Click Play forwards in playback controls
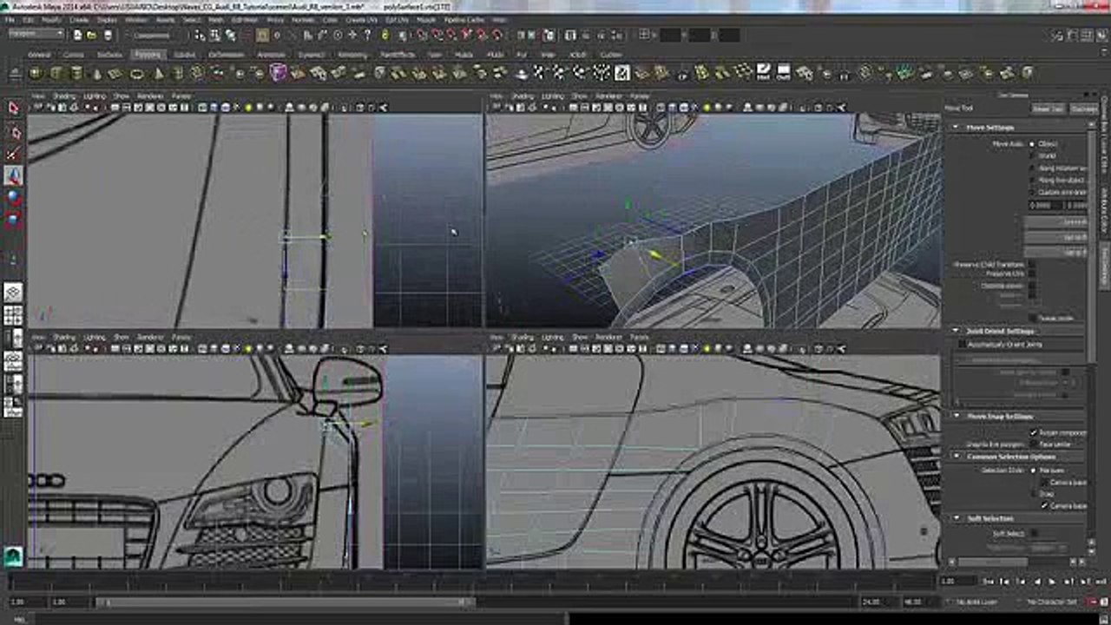This screenshot has height=625, width=1111. 1052,582
